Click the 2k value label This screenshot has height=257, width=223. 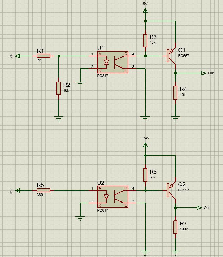pyautogui.click(x=39, y=60)
